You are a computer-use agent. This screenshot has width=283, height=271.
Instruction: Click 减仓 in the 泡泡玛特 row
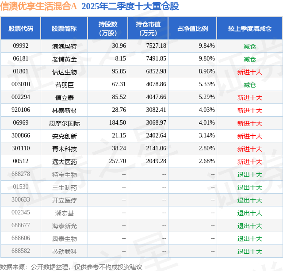249,46
